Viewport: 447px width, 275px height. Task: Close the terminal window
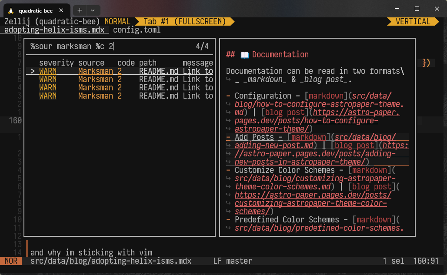437,9
